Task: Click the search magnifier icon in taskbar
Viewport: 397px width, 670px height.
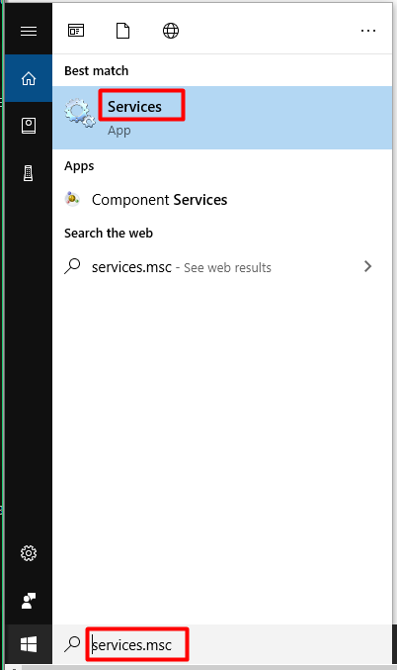Action: pos(72,644)
